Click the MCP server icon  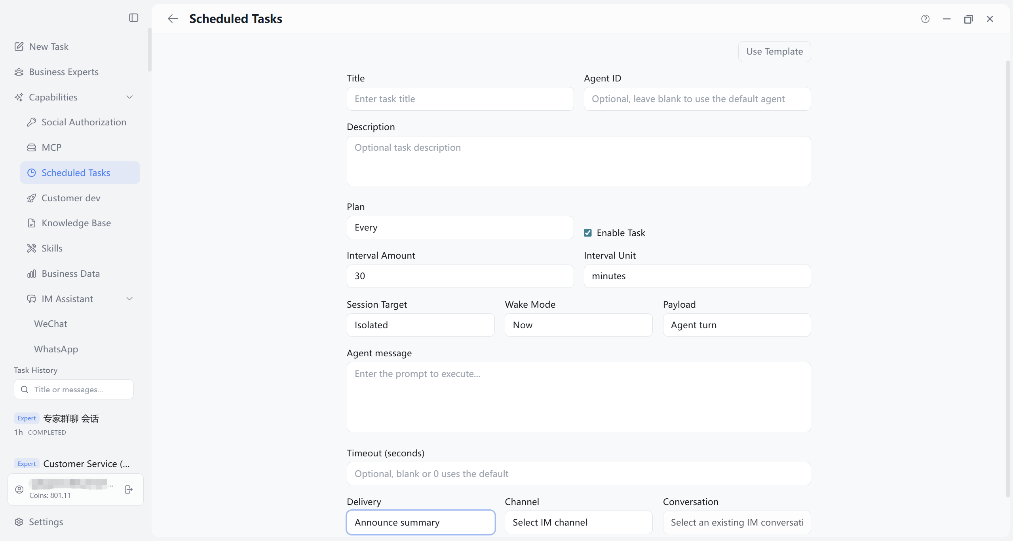tap(32, 148)
